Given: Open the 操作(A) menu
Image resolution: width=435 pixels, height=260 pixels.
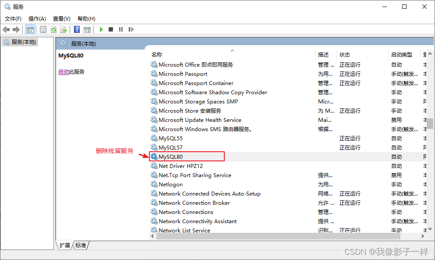Looking at the screenshot, I should click(x=37, y=18).
